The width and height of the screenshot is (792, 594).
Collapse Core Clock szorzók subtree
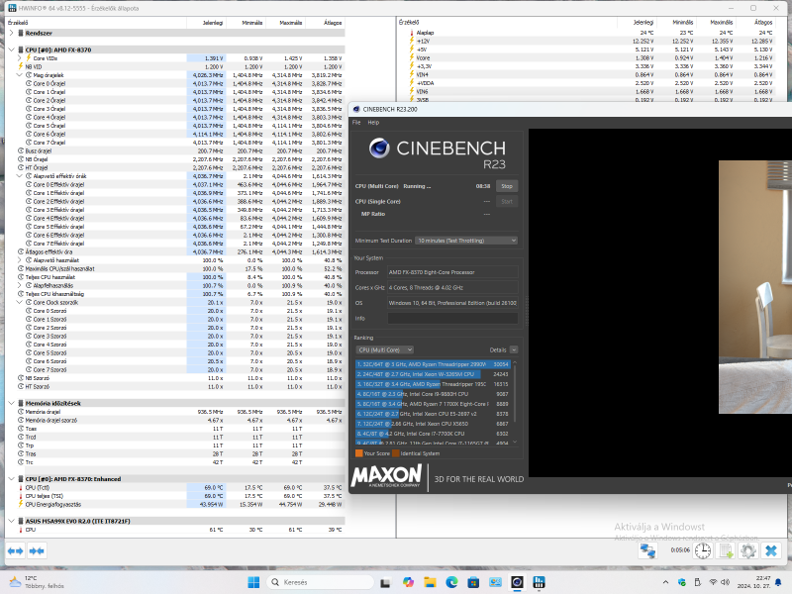20,302
